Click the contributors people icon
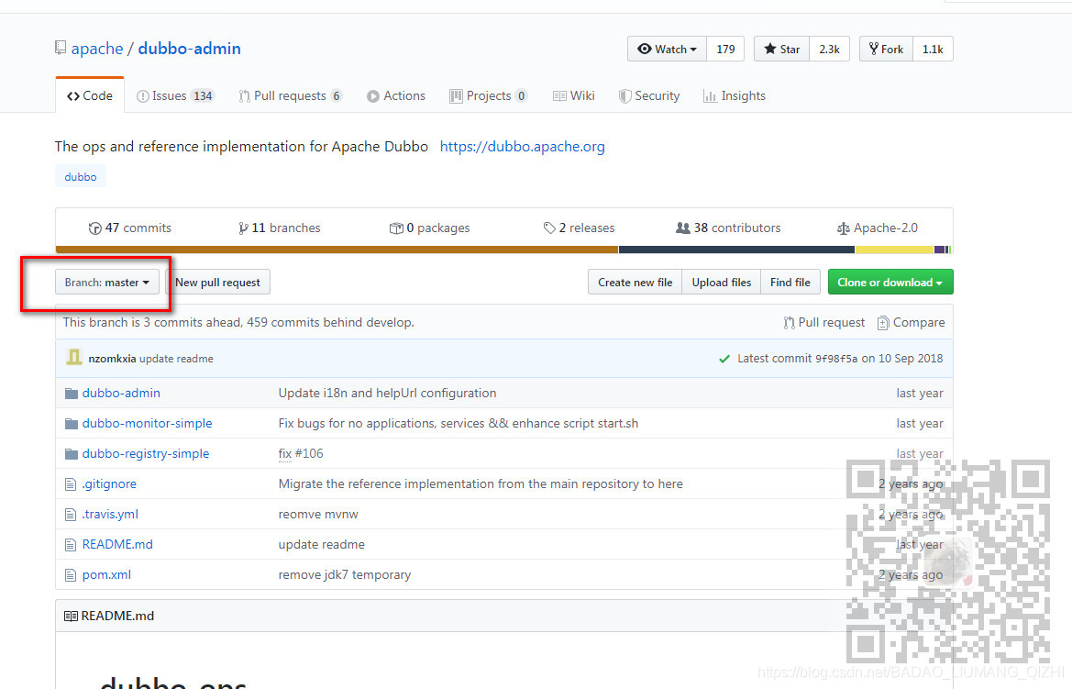 [x=682, y=228]
